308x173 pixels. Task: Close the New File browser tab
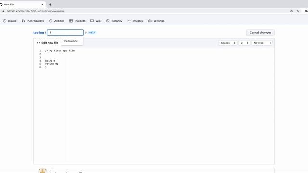[42, 4]
